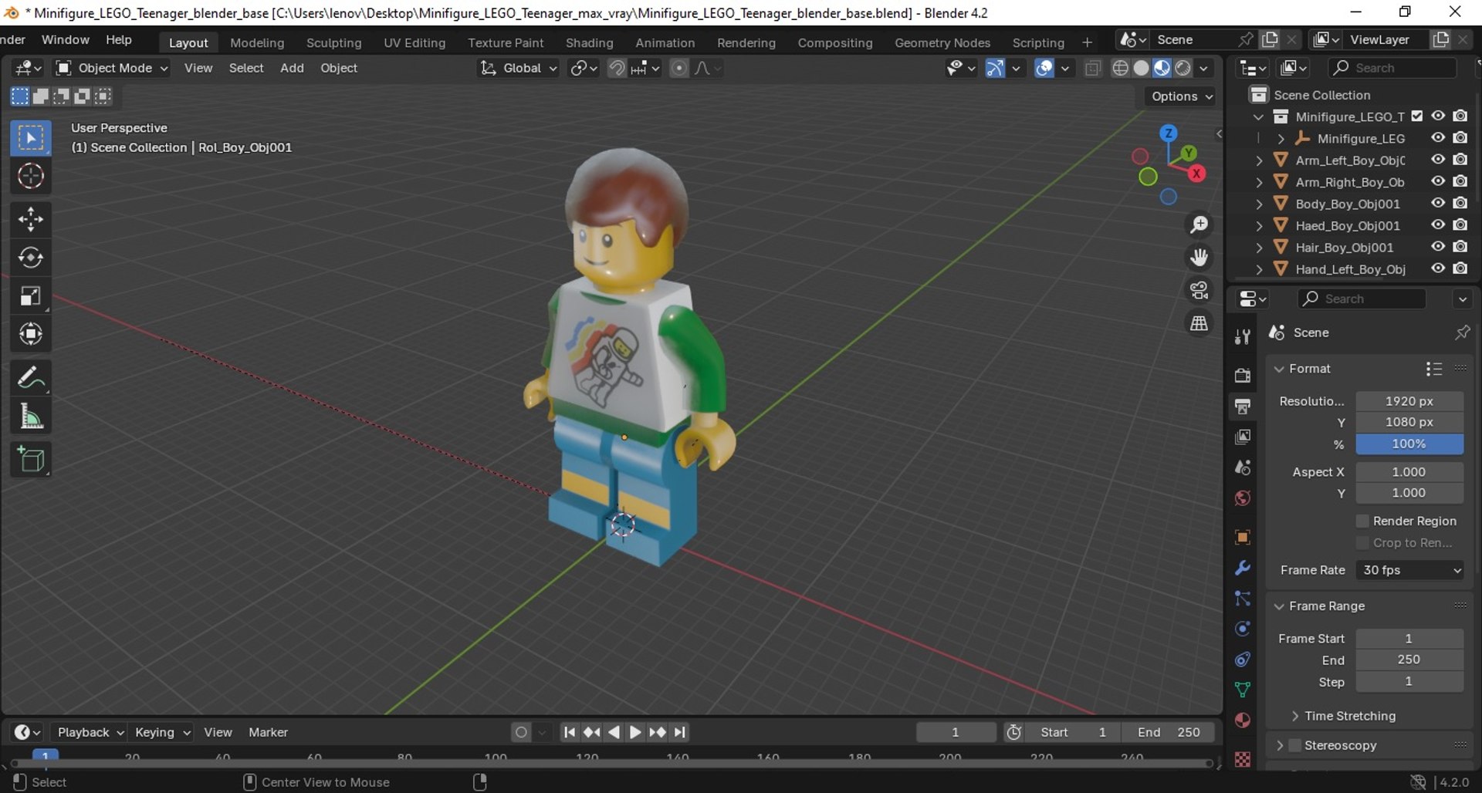Hide Hair_Boy_Obj001 in viewport
This screenshot has height=793, width=1482.
(x=1438, y=247)
